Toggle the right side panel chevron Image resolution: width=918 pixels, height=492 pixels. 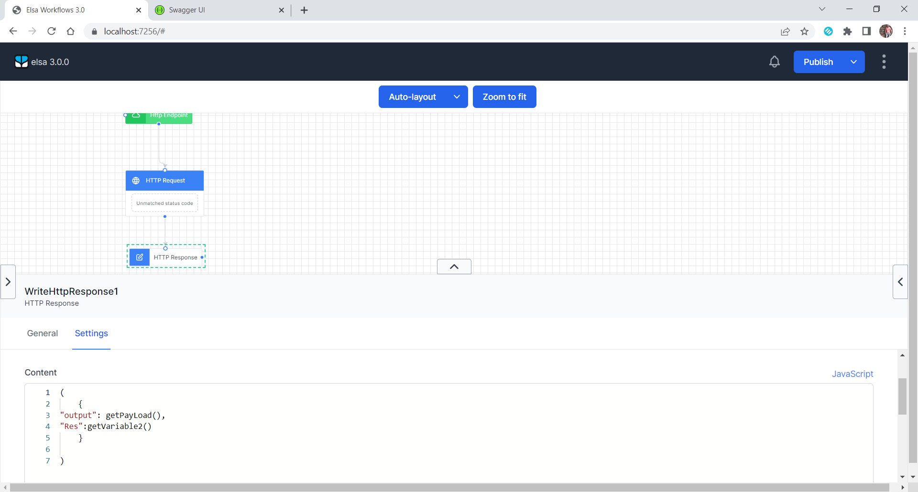(900, 282)
